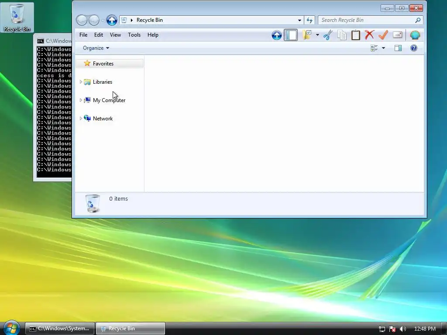The height and width of the screenshot is (335, 447).
Task: Select My Computer in navigation pane
Action: [x=109, y=100]
